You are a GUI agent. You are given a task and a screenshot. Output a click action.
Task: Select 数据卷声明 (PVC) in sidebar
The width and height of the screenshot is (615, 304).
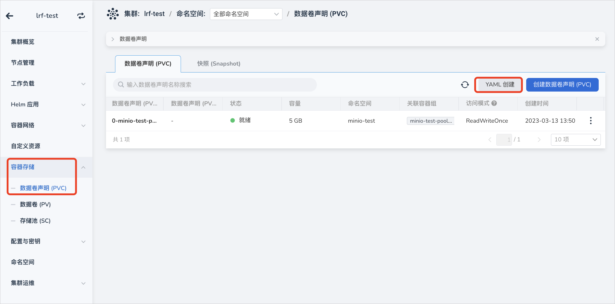pyautogui.click(x=43, y=188)
